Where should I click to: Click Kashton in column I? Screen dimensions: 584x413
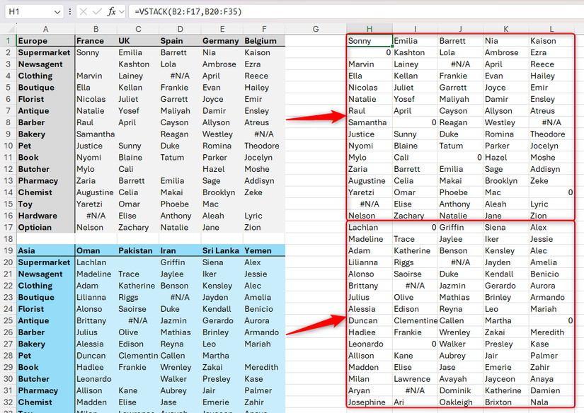tap(415, 52)
